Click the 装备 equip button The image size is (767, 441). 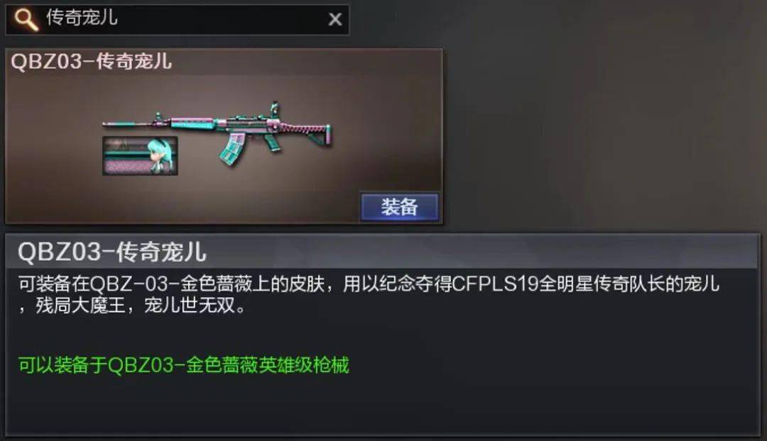tap(399, 207)
